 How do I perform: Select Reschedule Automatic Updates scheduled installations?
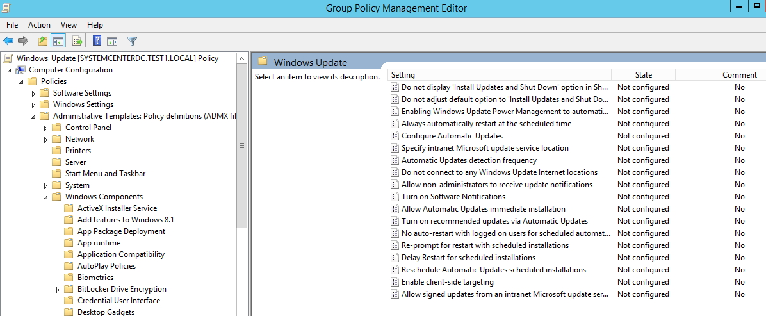point(493,270)
